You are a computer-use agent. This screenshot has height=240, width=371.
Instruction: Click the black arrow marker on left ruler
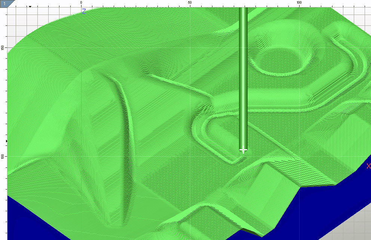coord(6,141)
